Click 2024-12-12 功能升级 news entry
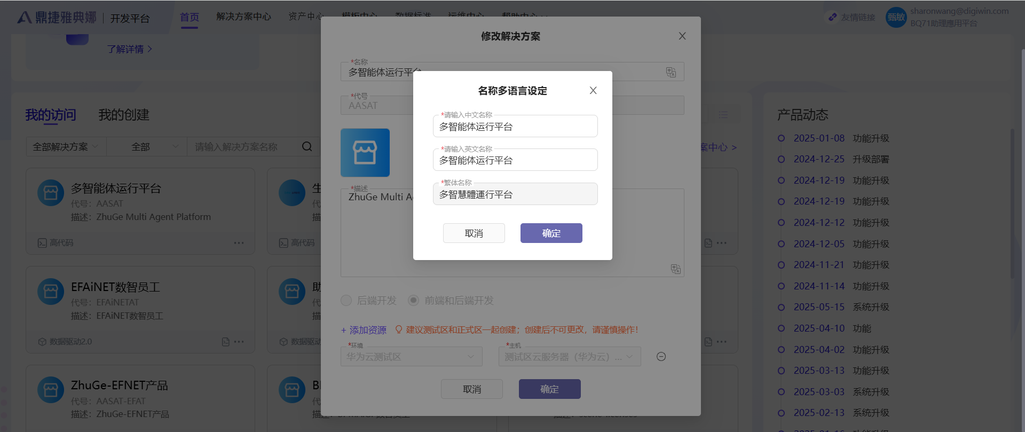The width and height of the screenshot is (1025, 432). tap(841, 223)
